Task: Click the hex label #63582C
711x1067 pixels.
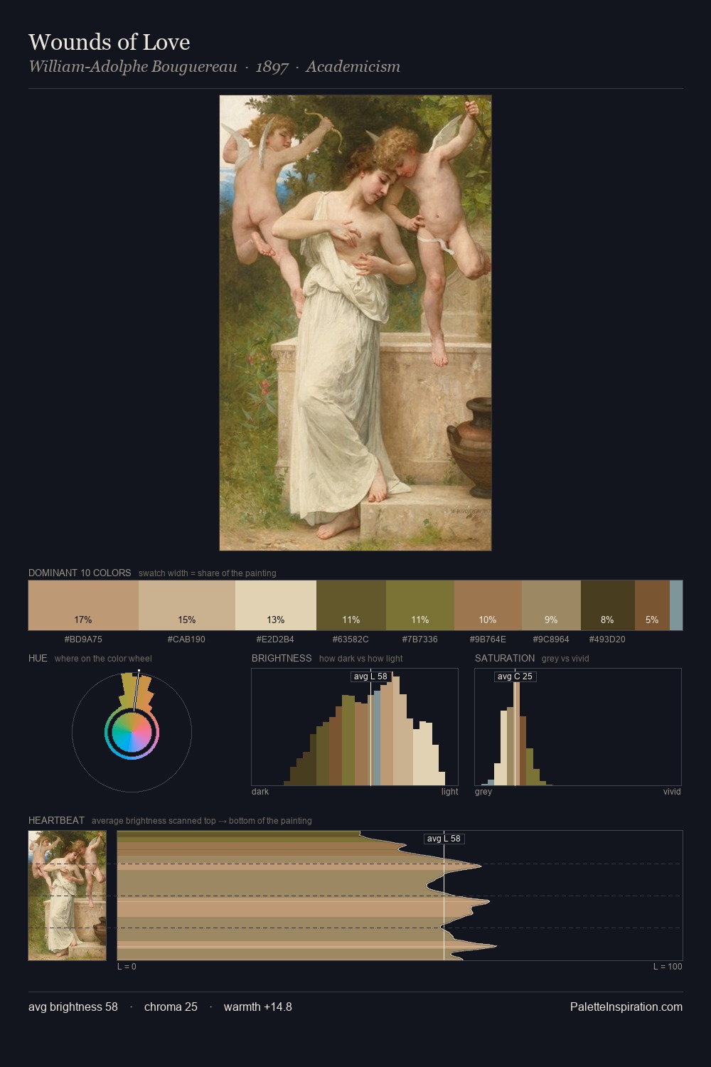Action: [x=351, y=639]
